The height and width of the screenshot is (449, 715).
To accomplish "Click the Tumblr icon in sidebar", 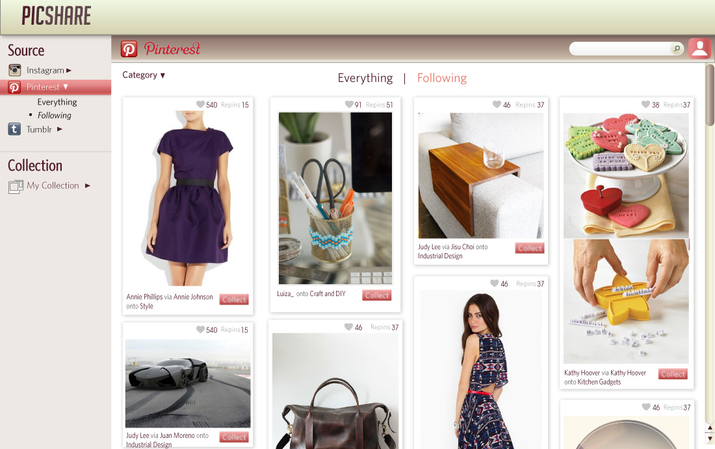I will (14, 129).
